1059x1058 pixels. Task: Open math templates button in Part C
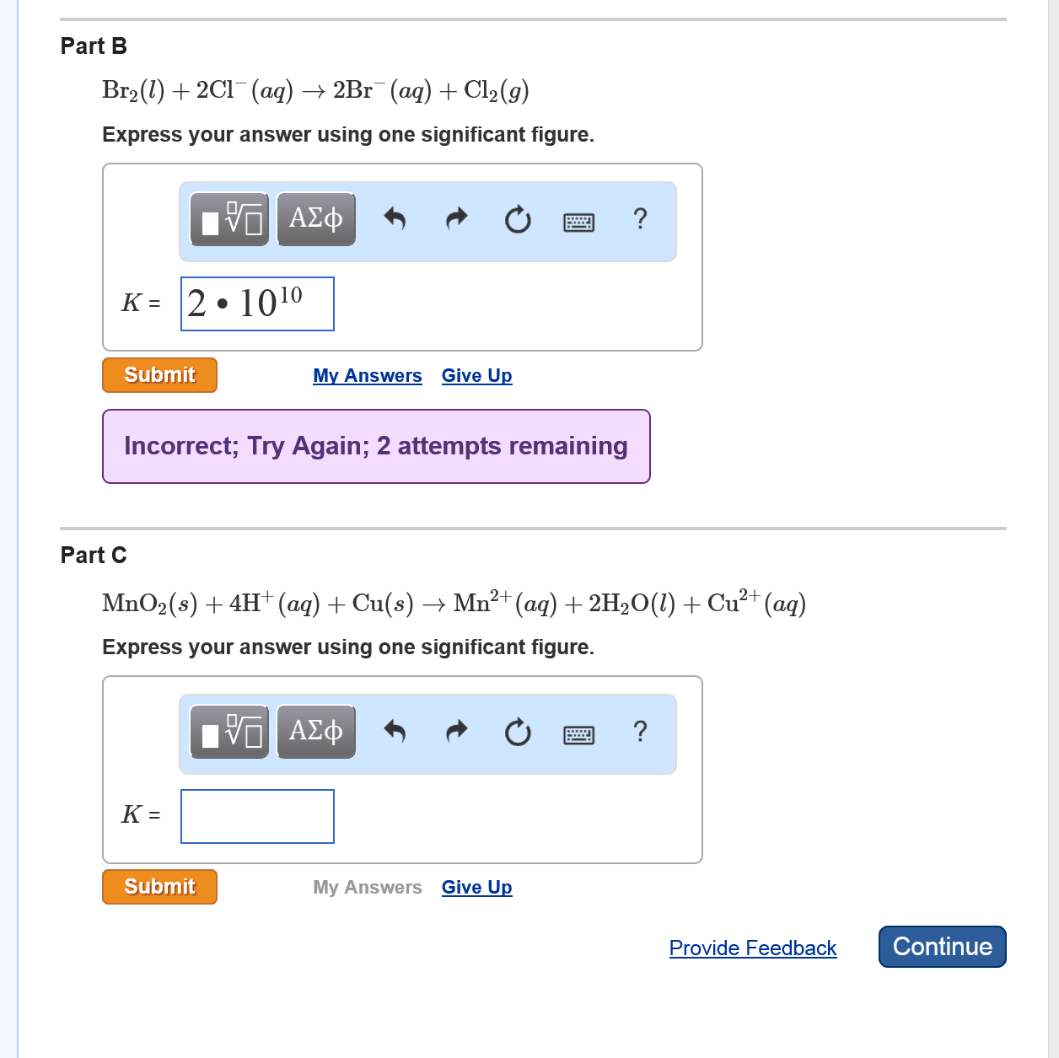(x=229, y=732)
